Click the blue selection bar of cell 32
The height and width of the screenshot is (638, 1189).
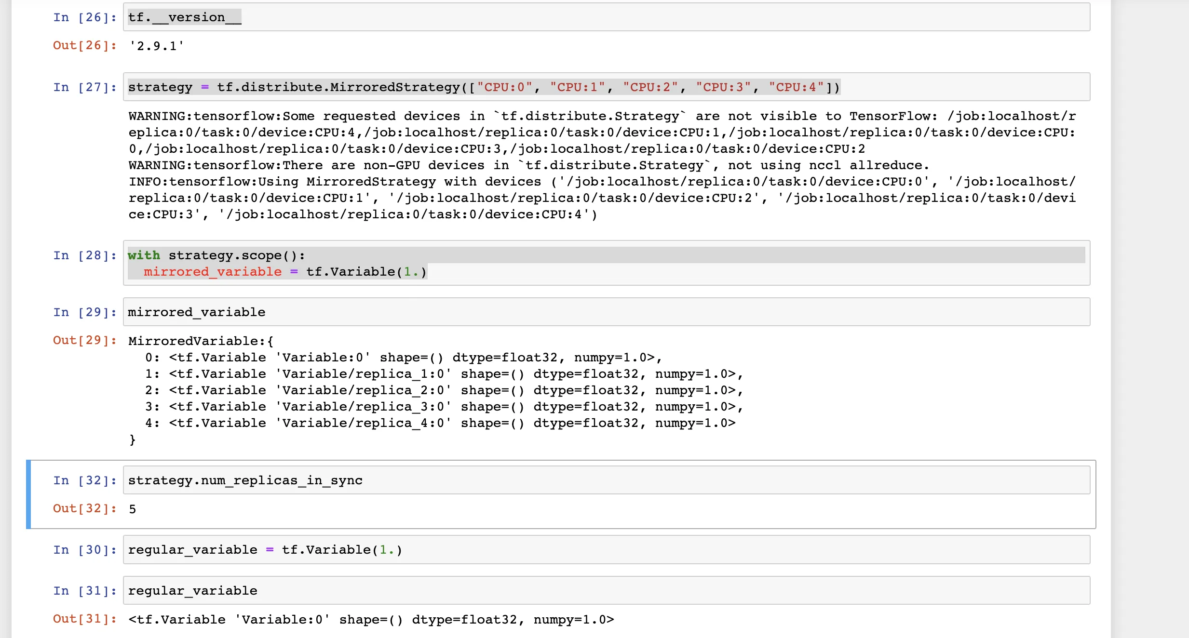[28, 494]
